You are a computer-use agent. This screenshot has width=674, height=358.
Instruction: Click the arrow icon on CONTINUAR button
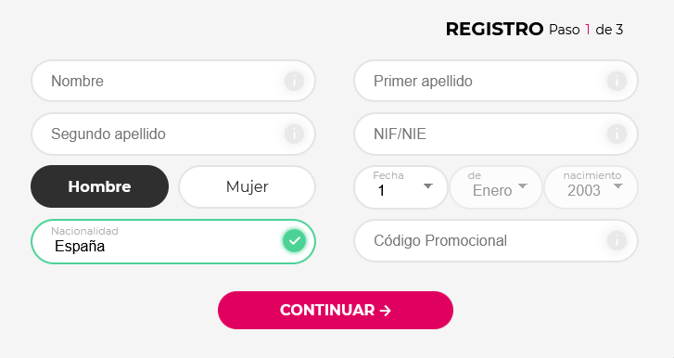point(386,311)
